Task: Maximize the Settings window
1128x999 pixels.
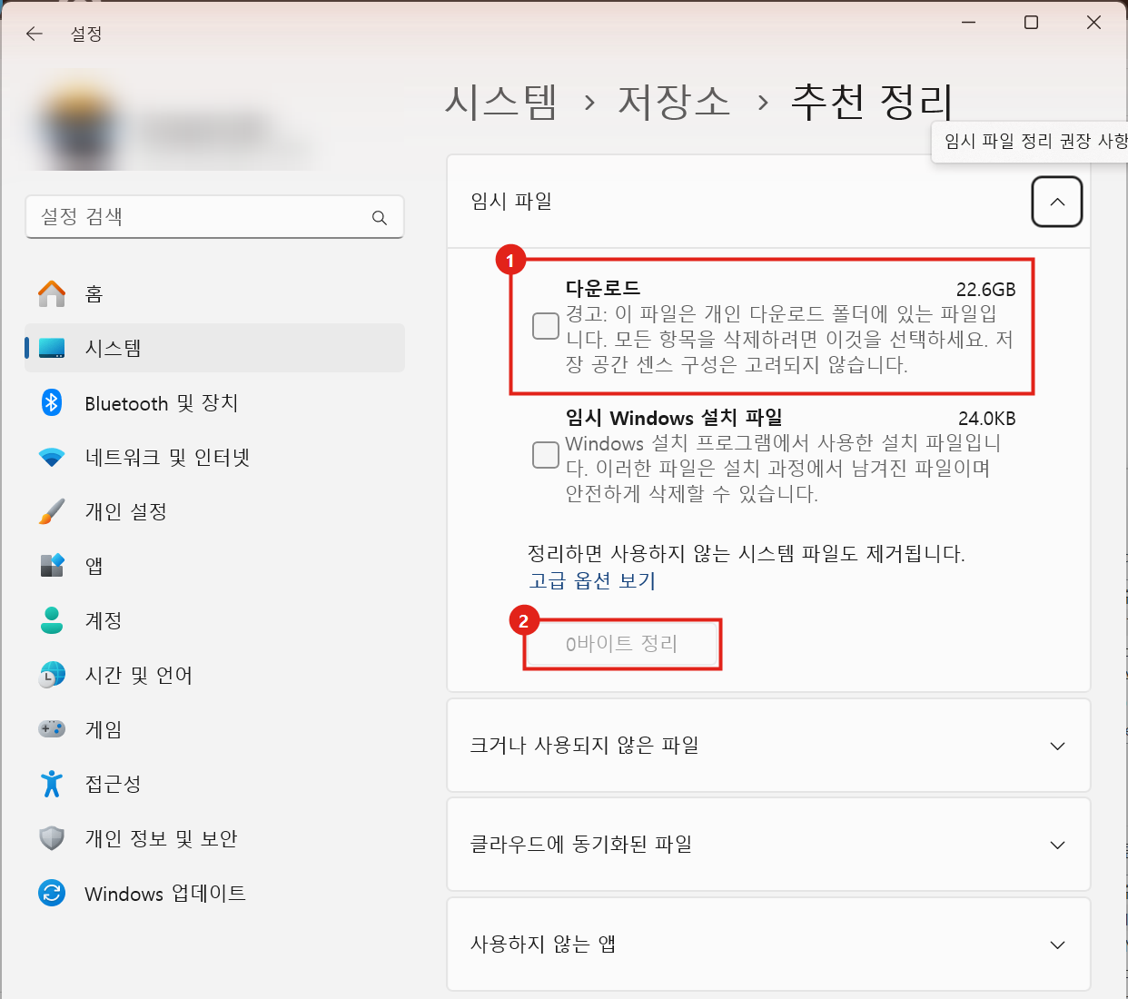Action: (x=1031, y=22)
